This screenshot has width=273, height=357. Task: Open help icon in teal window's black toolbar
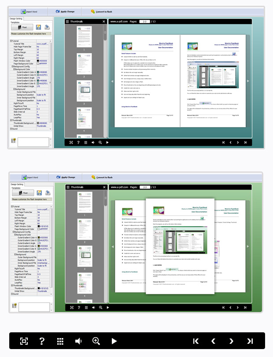pos(78,142)
